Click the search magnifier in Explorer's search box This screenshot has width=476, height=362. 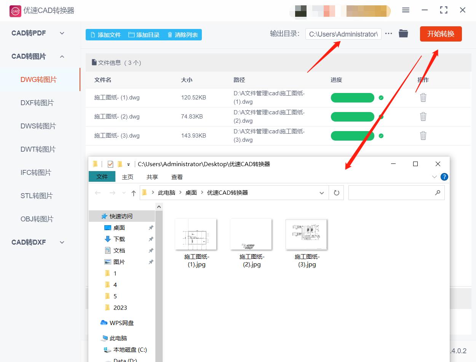pos(438,193)
